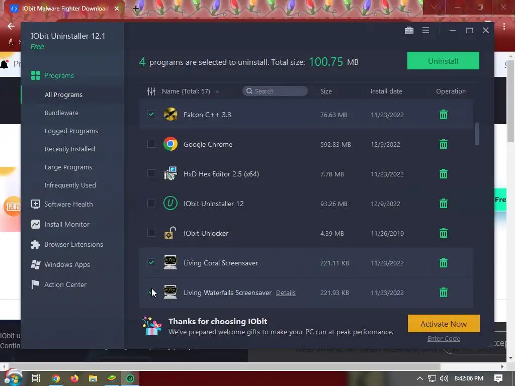Remove IObit Unlocker with trash icon
The height and width of the screenshot is (386, 515).
point(444,233)
